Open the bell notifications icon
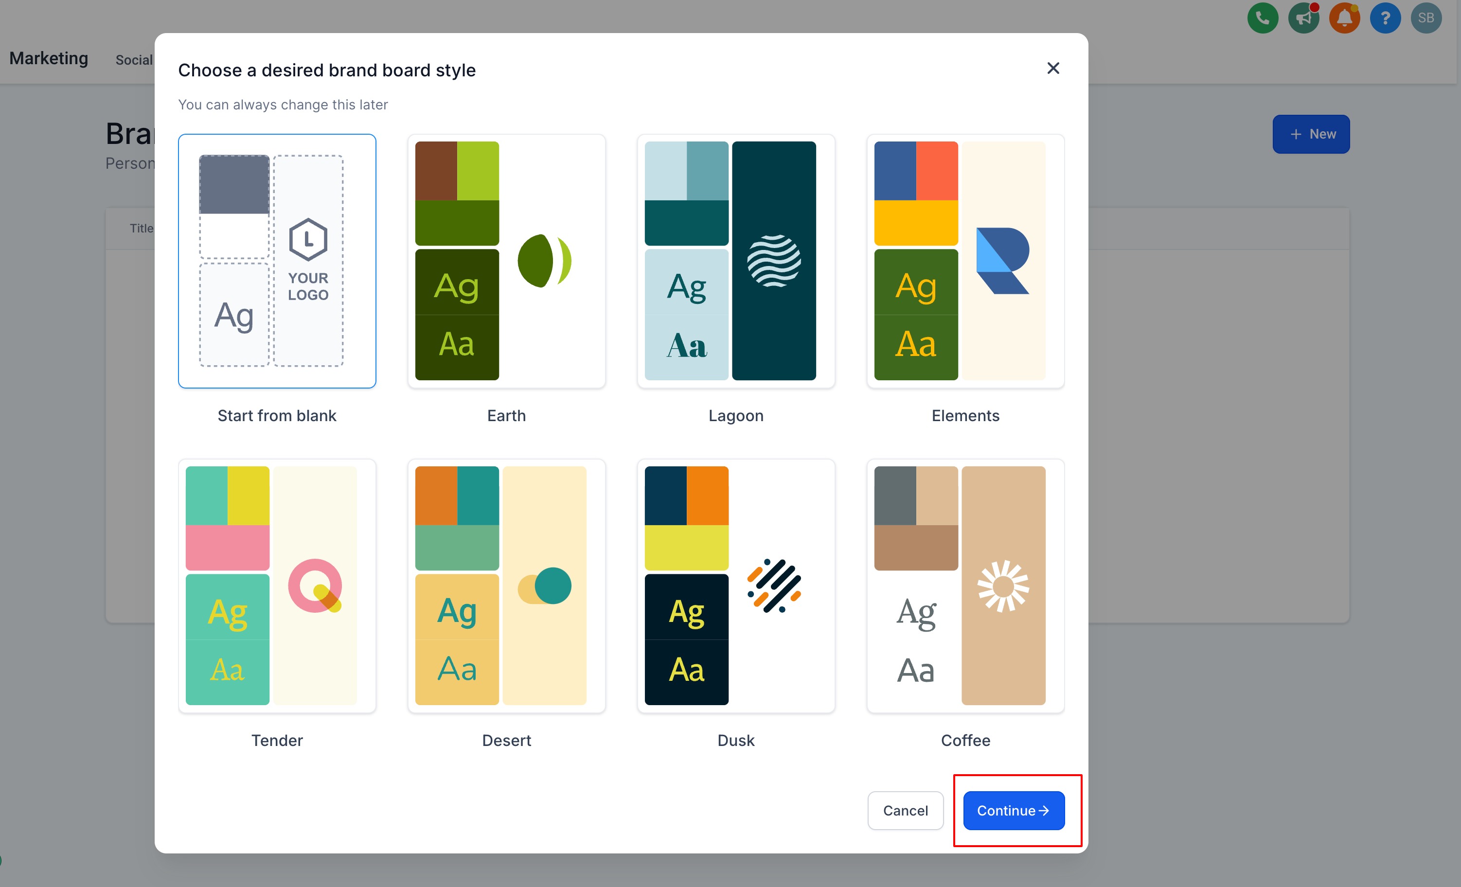The width and height of the screenshot is (1461, 887). (x=1344, y=18)
